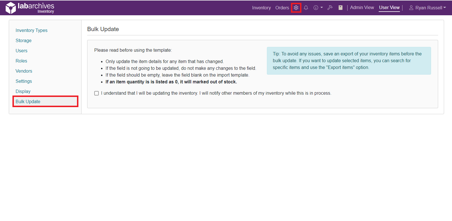The height and width of the screenshot is (221, 452).
Task: Click the user profile icon
Action: (411, 8)
